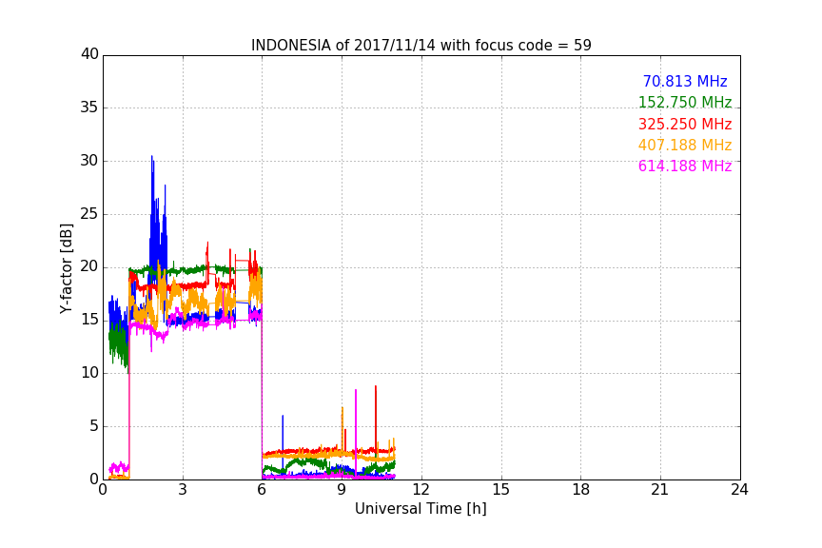Click the 'Universal Time [h]' axis label
The width and height of the screenshot is (822, 548).
point(421,509)
